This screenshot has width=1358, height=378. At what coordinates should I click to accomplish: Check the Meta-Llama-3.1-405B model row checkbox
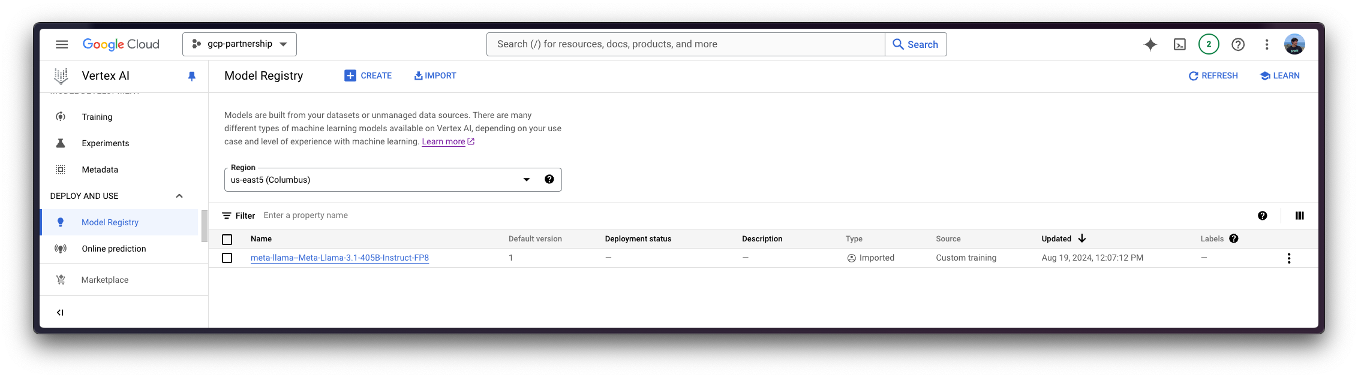click(x=227, y=258)
